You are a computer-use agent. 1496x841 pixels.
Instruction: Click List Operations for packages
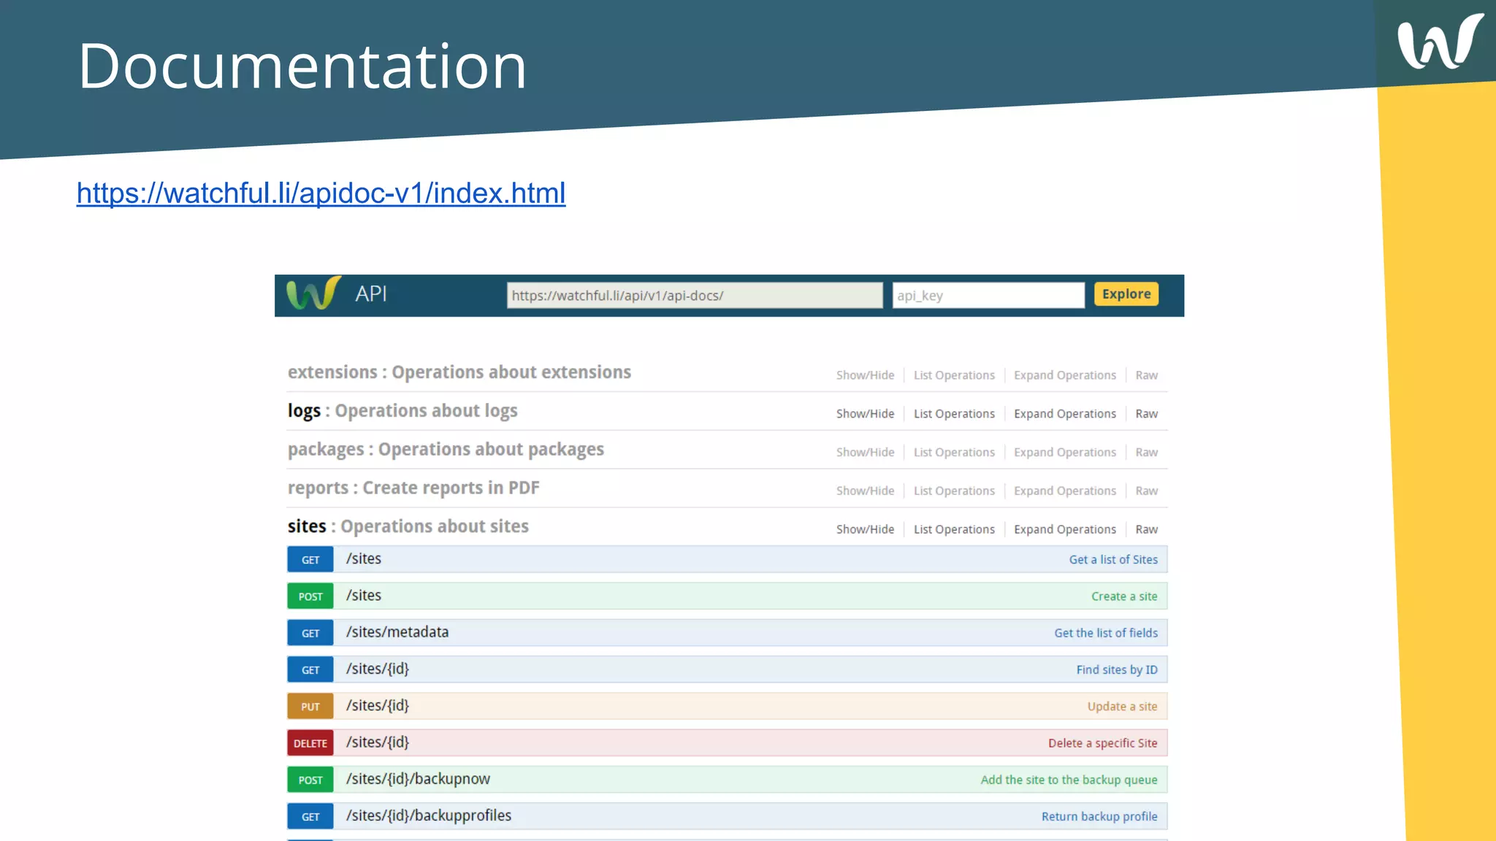(954, 453)
